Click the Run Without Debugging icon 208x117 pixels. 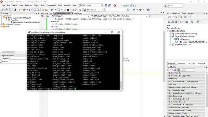point(58,10)
